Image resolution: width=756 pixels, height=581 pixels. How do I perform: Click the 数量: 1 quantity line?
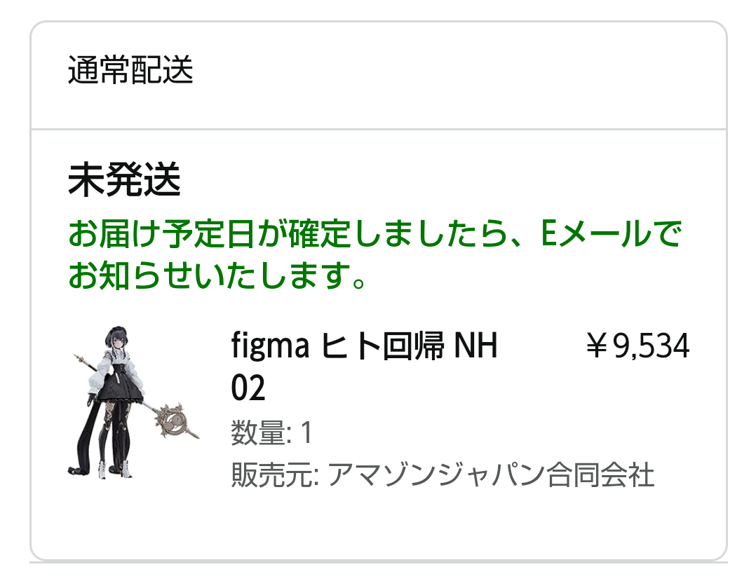click(271, 435)
